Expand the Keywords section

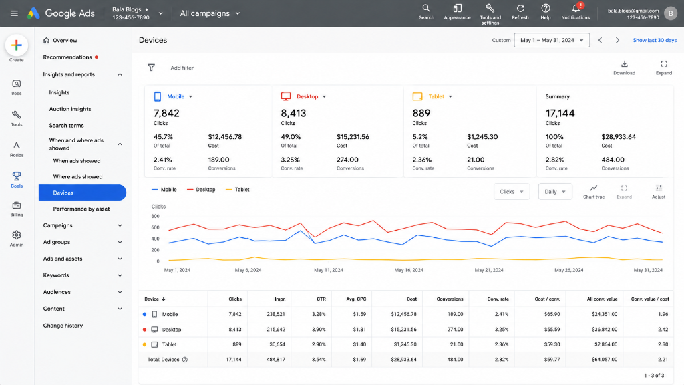click(x=120, y=275)
